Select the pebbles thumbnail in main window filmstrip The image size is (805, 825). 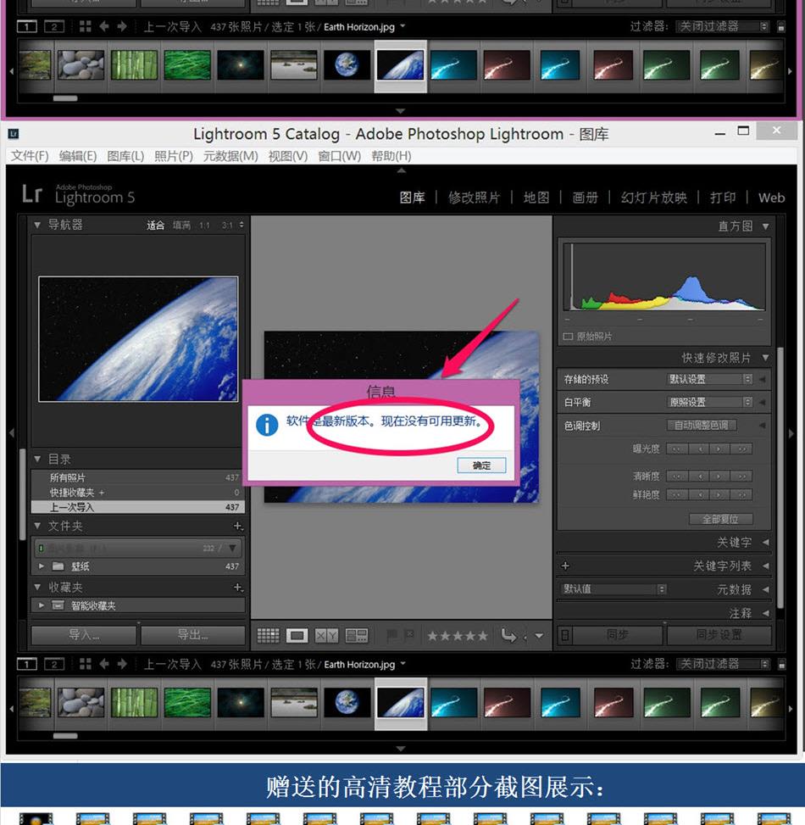81,702
